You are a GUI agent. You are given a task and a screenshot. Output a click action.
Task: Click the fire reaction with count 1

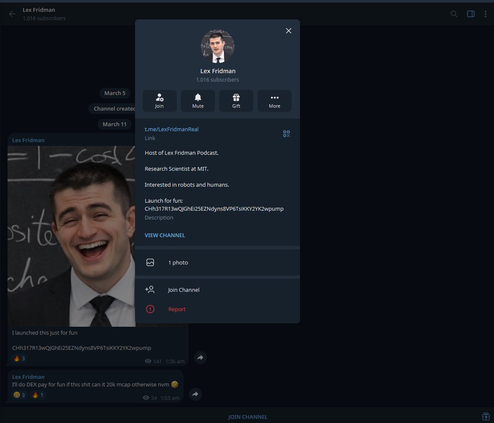tap(38, 395)
